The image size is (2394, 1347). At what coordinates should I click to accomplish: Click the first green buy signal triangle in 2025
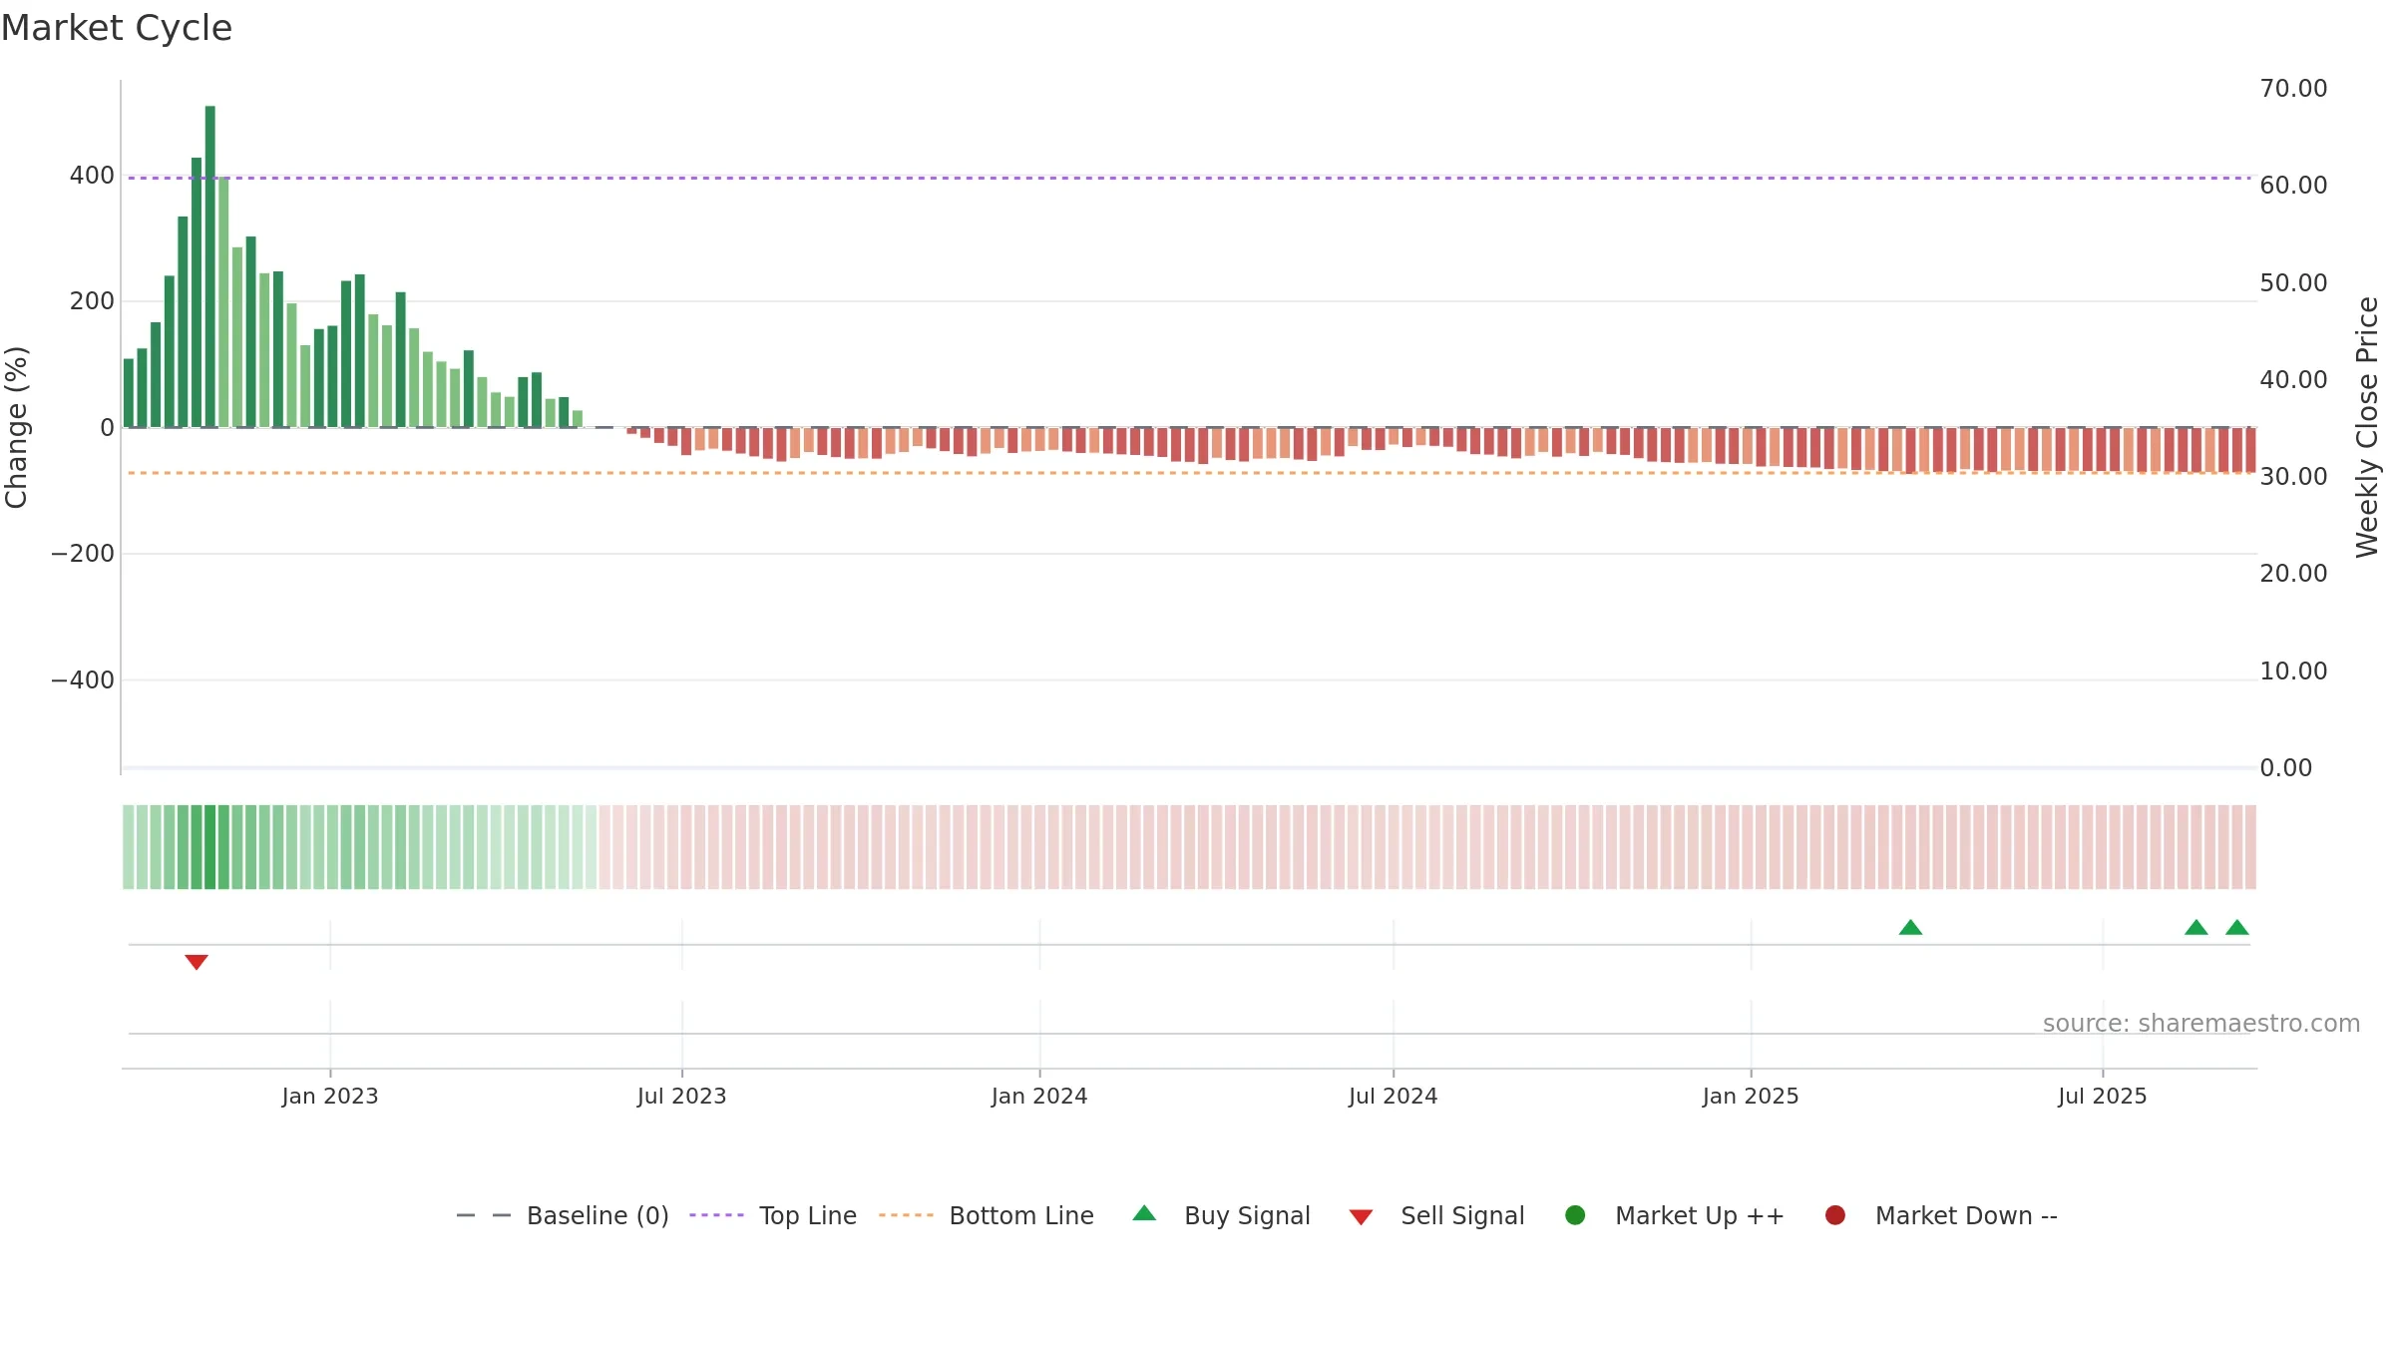(x=1910, y=927)
